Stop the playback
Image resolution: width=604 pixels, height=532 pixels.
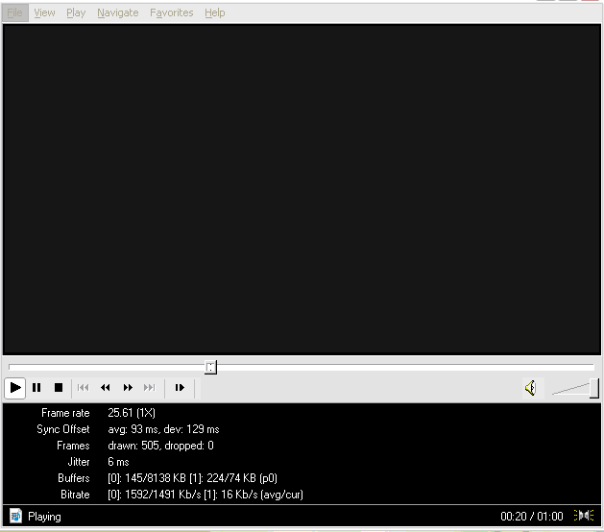[58, 388]
